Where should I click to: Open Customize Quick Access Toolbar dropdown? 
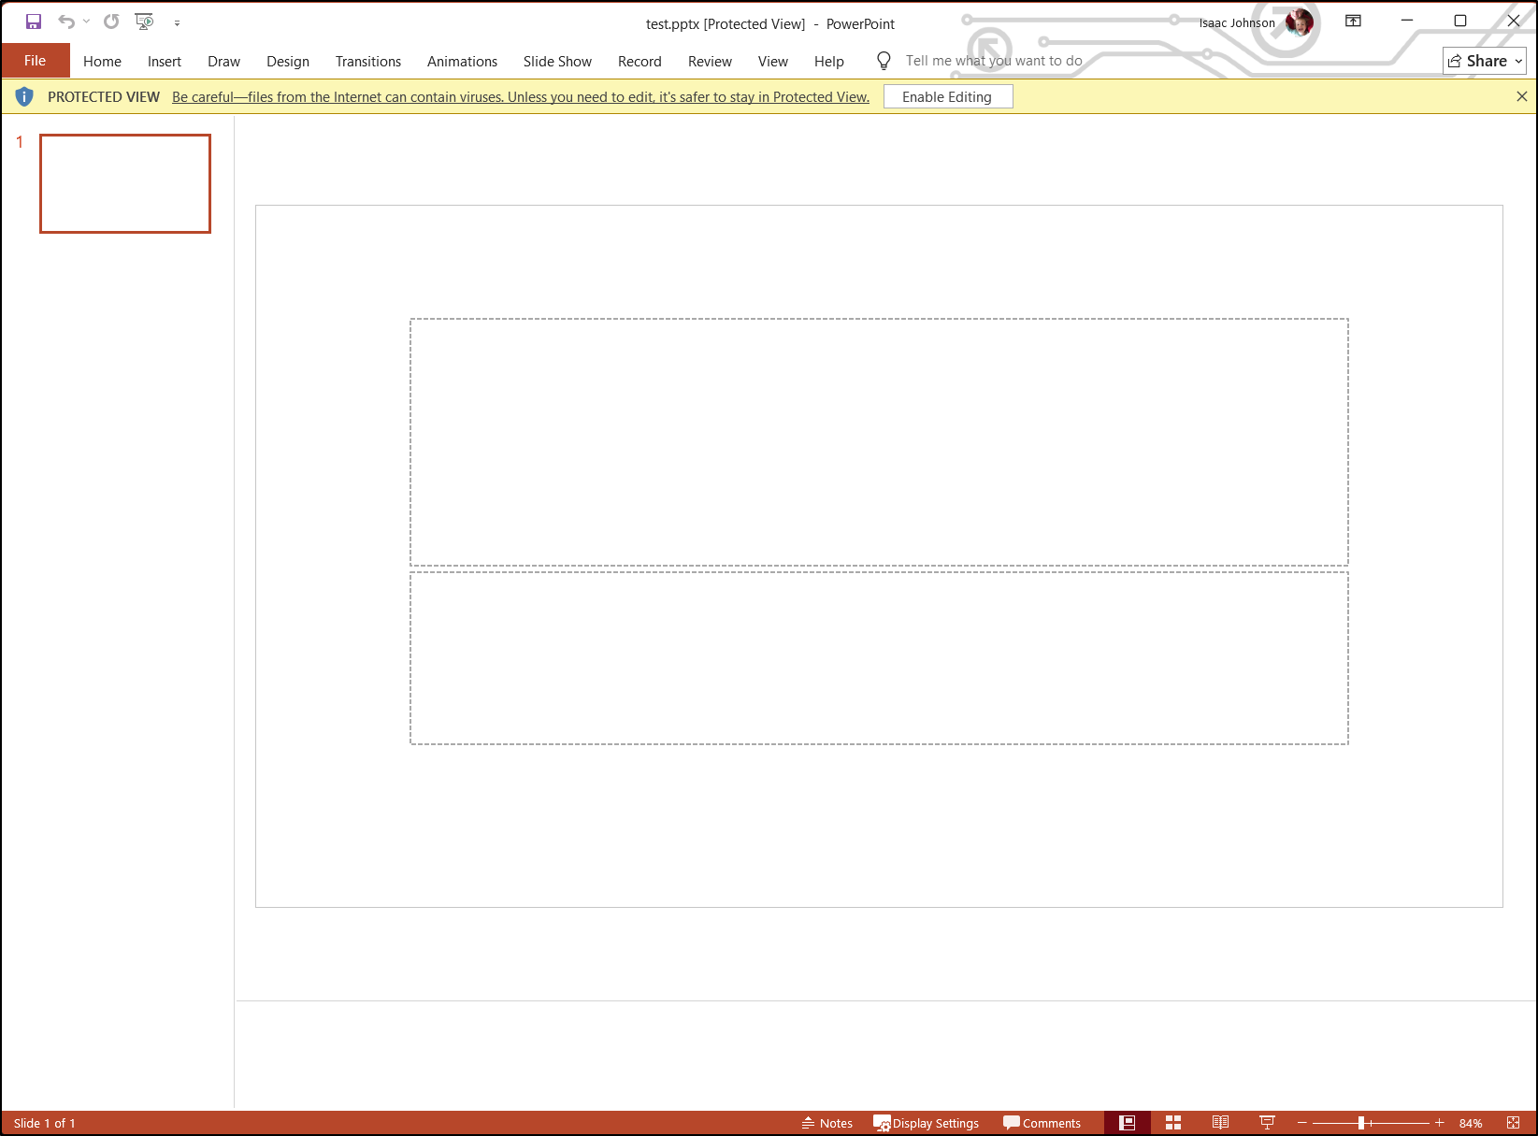(x=177, y=22)
